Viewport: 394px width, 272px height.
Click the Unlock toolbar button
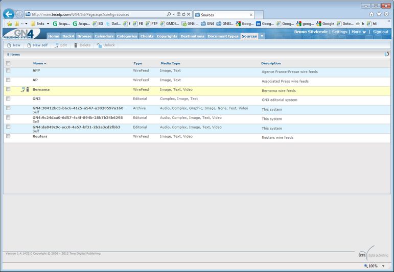tap(106, 45)
